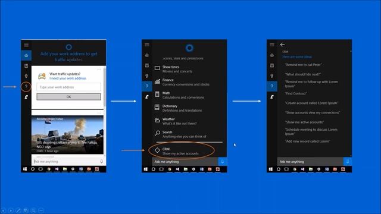Open Reminders lightbulb icon in middle panel
Screen dimensions: 381x214
(x=147, y=76)
